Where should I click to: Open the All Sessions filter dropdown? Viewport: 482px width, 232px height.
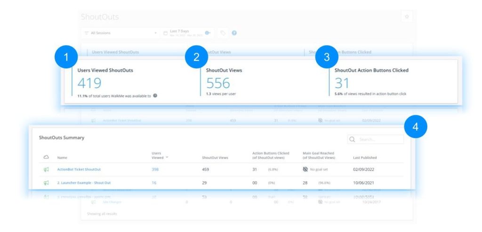(x=120, y=33)
